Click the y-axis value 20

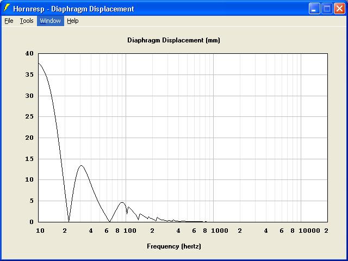[x=29, y=138]
